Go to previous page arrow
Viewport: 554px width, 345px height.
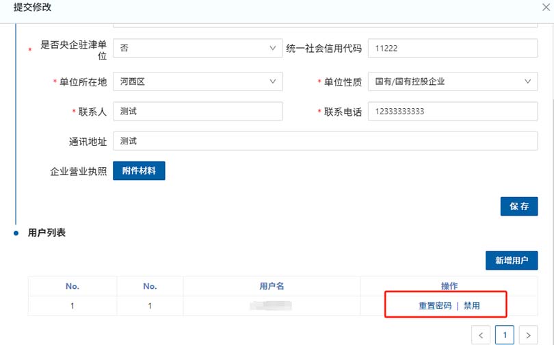(x=482, y=335)
